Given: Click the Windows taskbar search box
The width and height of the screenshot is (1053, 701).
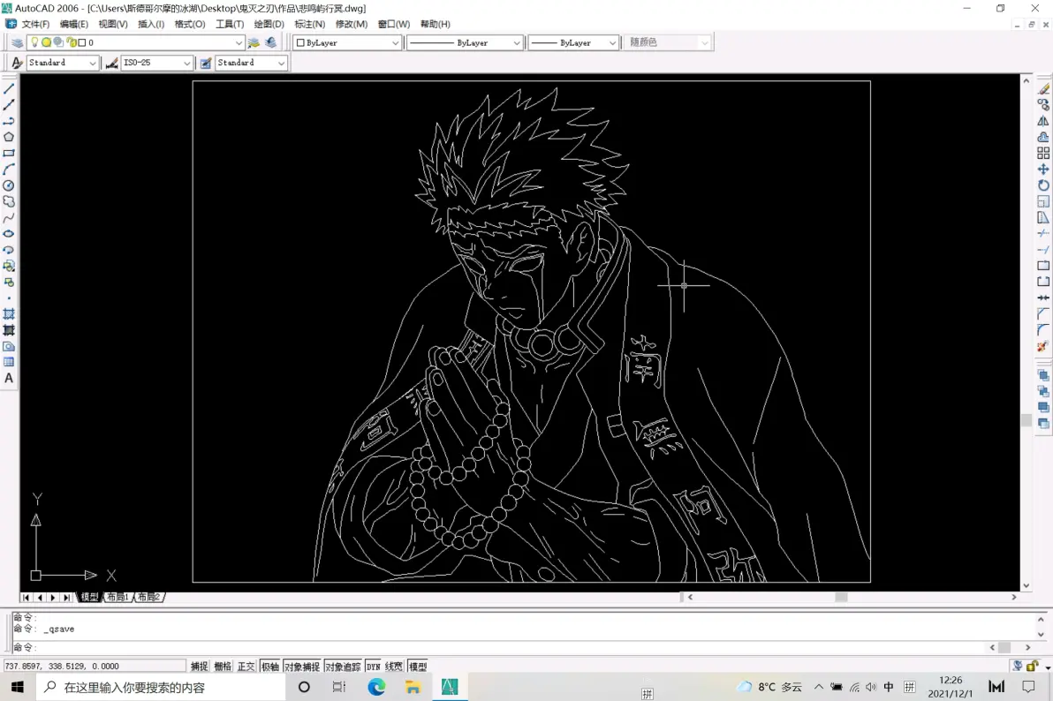Looking at the screenshot, I should 161,687.
